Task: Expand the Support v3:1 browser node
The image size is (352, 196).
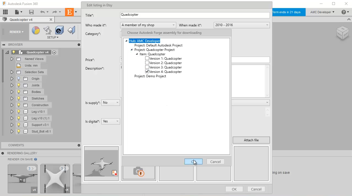Action: point(12,125)
